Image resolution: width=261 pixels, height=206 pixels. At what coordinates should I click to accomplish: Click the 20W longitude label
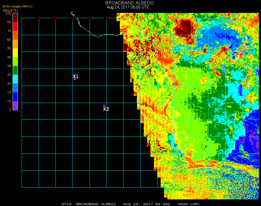click(x=57, y=18)
